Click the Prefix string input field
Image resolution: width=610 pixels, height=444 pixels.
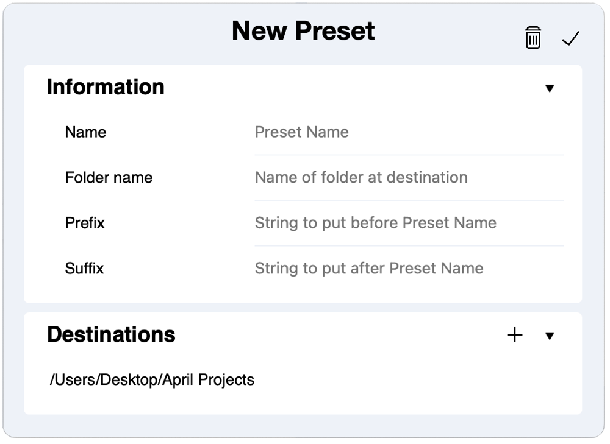click(409, 223)
